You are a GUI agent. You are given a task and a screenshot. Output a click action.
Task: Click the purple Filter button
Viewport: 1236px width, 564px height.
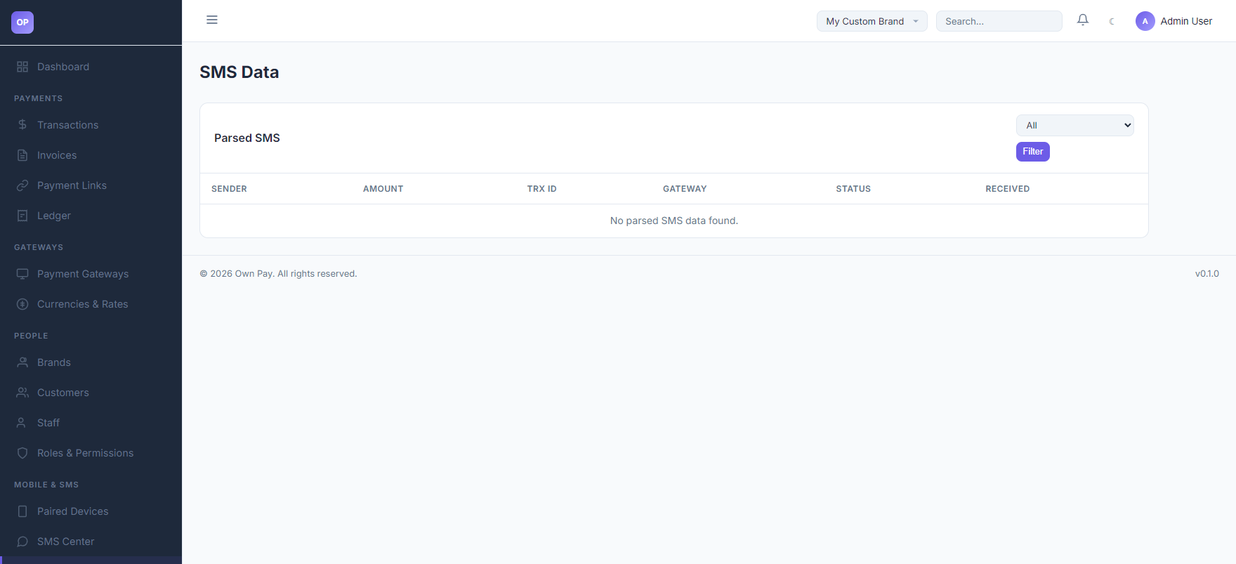tap(1032, 152)
